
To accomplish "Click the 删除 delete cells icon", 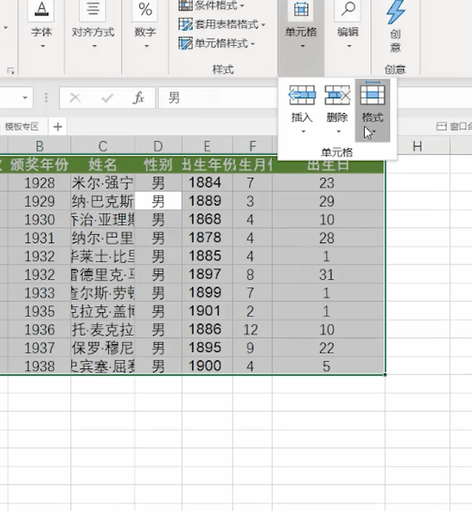I will point(338,95).
